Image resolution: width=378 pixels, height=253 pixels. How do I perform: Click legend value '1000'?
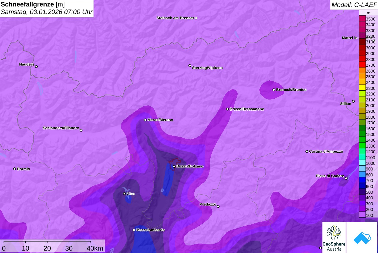(370, 163)
